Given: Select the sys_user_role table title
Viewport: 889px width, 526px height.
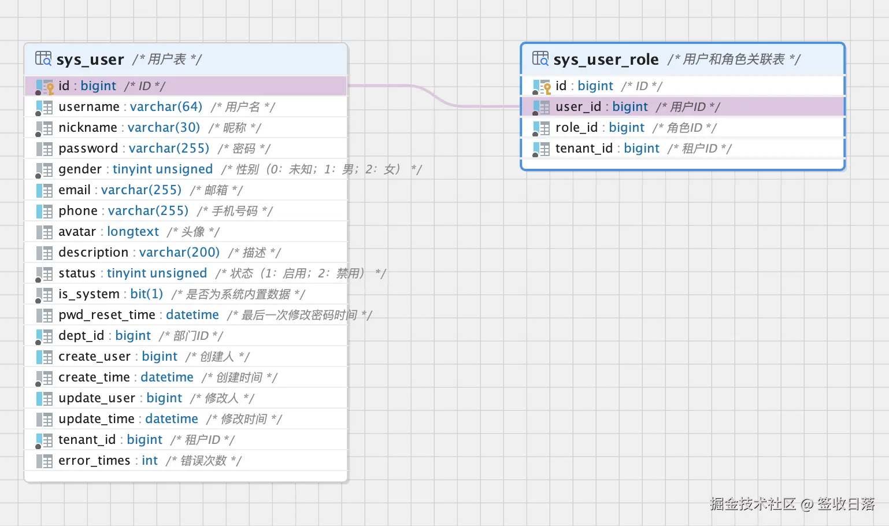Looking at the screenshot, I should [x=606, y=60].
